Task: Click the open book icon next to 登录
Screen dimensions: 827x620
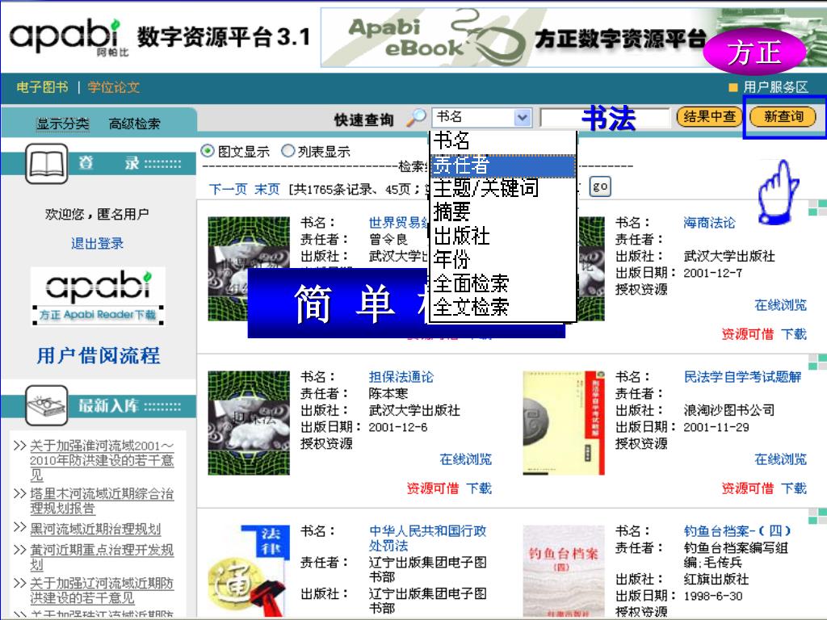Action: click(x=46, y=163)
